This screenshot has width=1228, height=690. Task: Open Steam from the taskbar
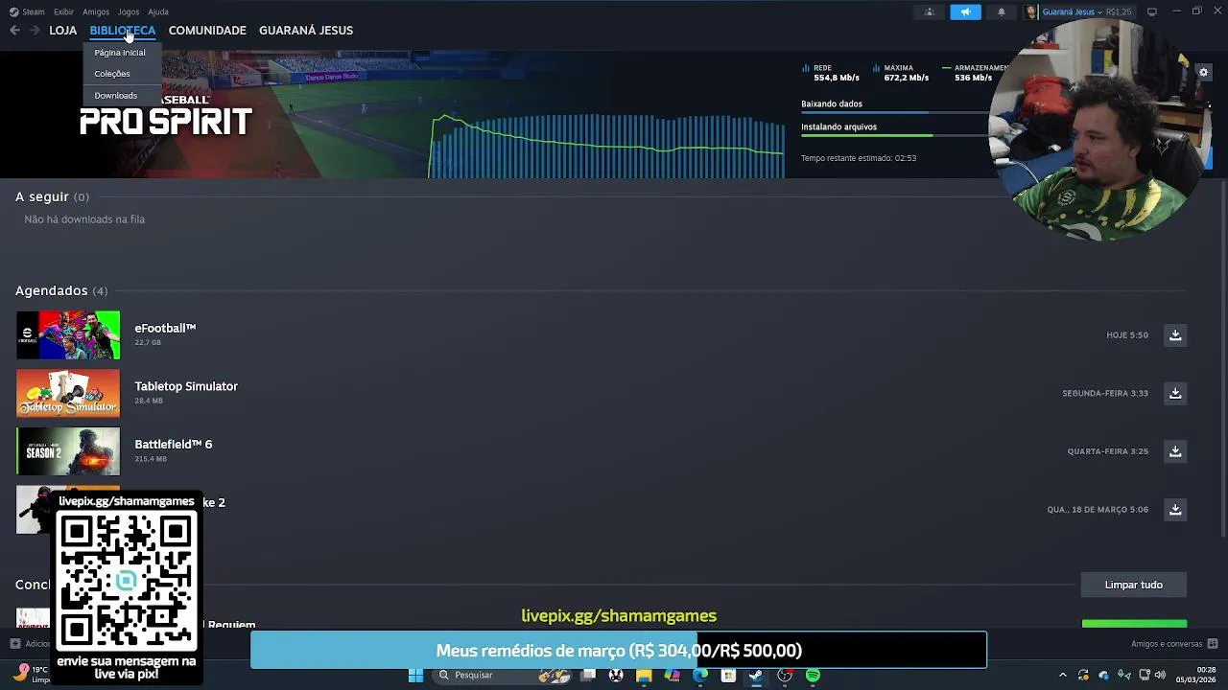(756, 675)
